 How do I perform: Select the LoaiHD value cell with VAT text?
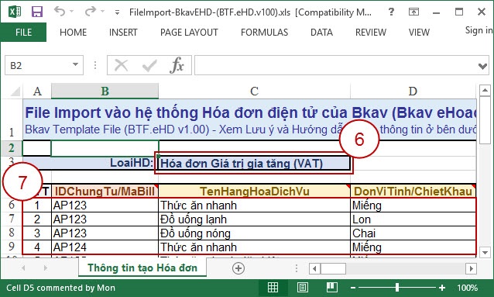coord(254,163)
